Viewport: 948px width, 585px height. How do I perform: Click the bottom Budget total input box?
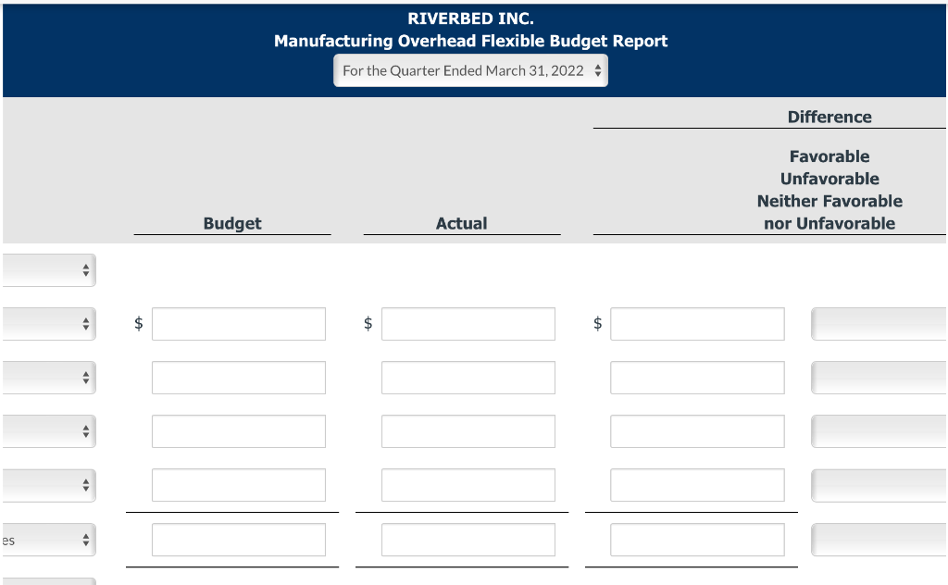pos(238,540)
